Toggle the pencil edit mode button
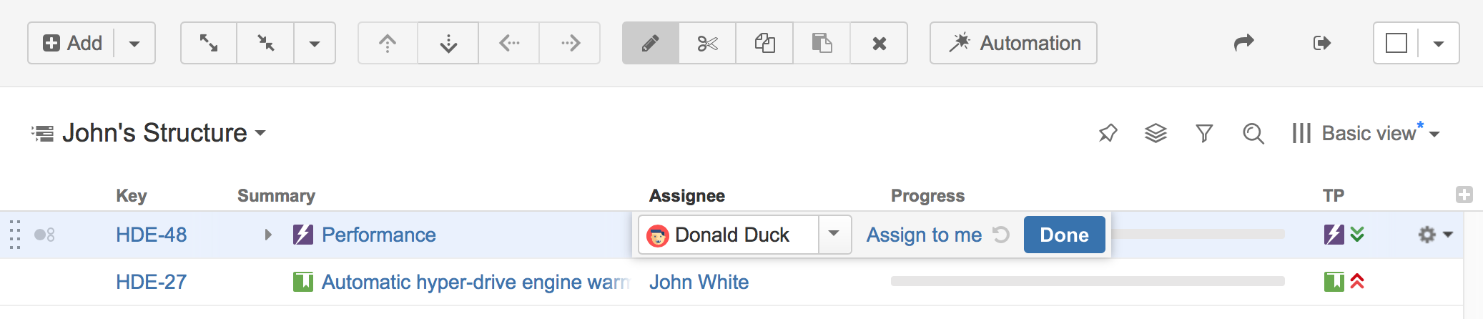The image size is (1483, 319). click(650, 43)
